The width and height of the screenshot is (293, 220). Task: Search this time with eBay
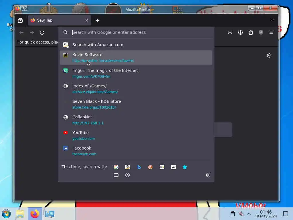pyautogui.click(x=162, y=167)
